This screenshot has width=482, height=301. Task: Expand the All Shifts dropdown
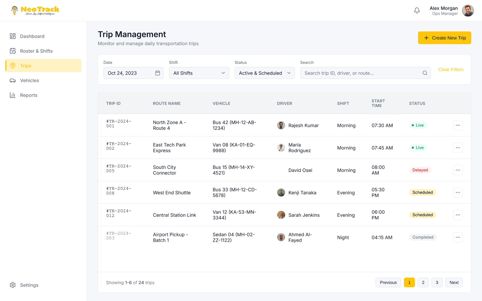199,73
